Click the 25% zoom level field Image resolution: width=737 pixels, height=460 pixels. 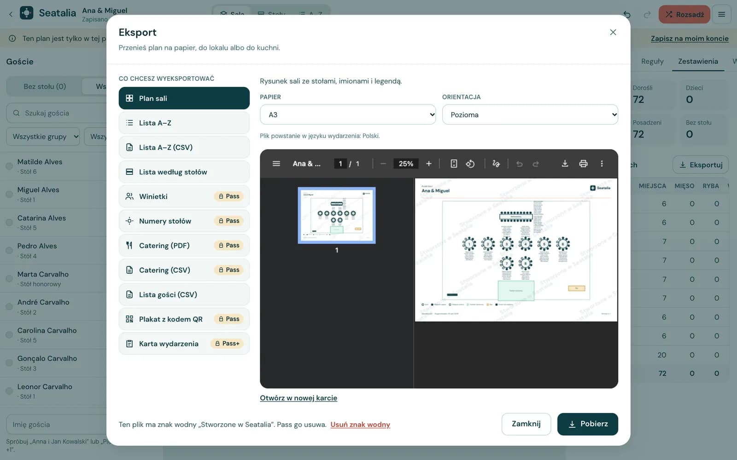[406, 164]
